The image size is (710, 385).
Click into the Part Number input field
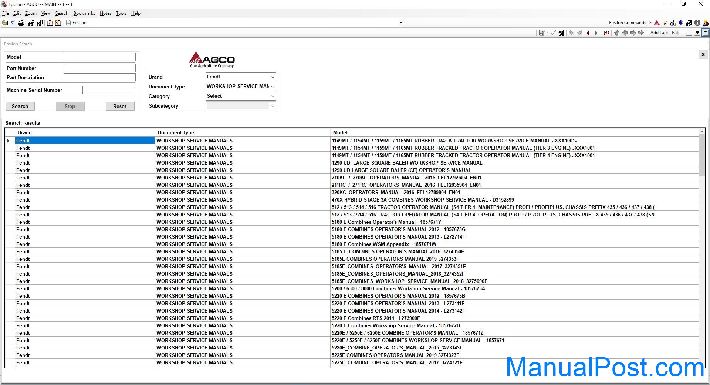pyautogui.click(x=99, y=68)
